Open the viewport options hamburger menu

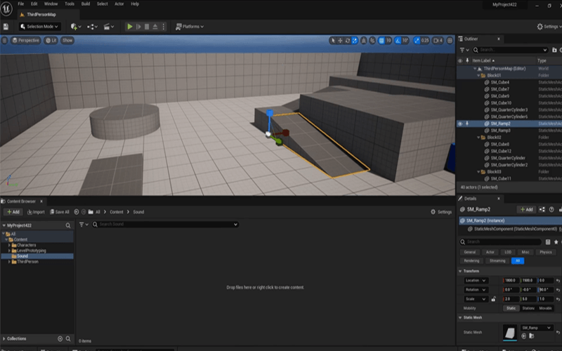(x=4, y=41)
